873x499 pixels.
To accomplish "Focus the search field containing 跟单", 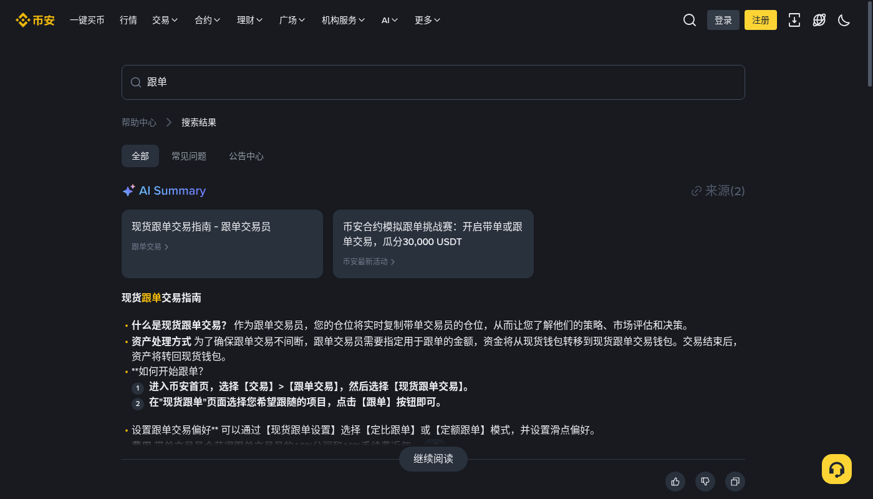I will pos(433,82).
